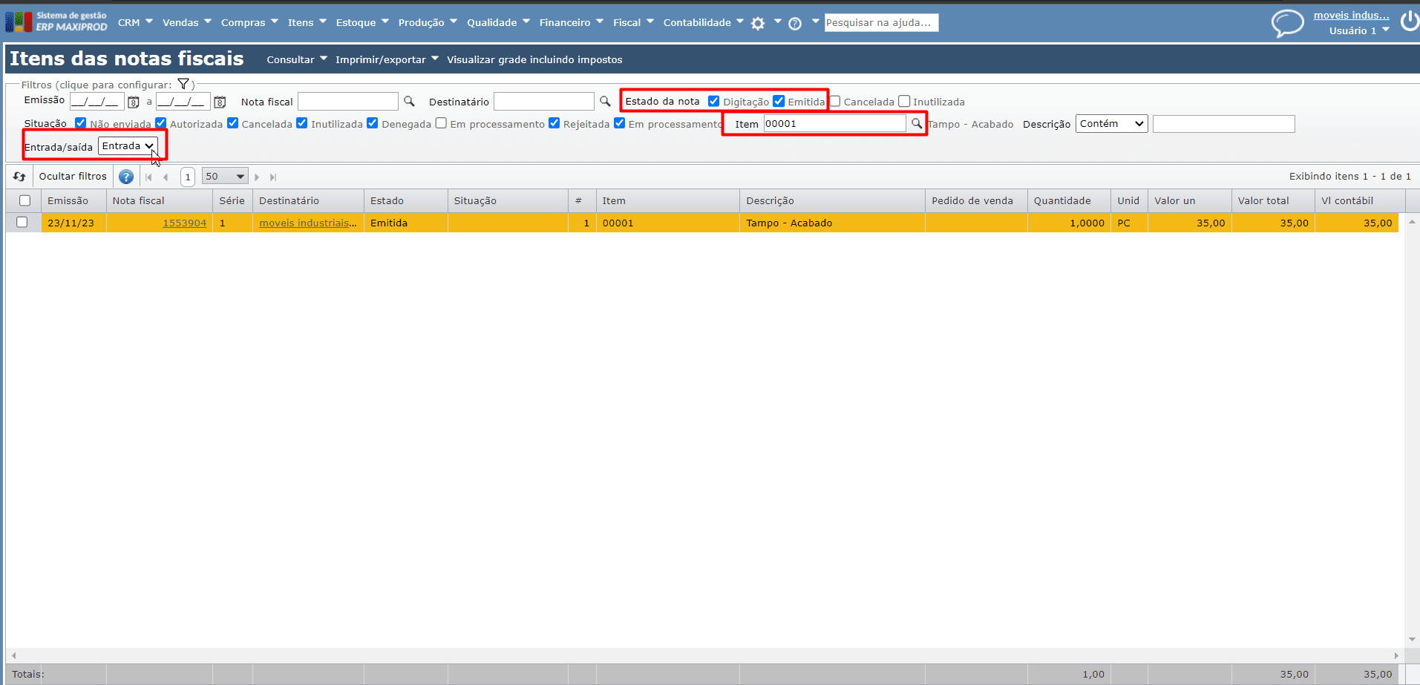Click the moveis indus... company link in the header
Viewport: 1420px width, 685px height.
click(1352, 15)
